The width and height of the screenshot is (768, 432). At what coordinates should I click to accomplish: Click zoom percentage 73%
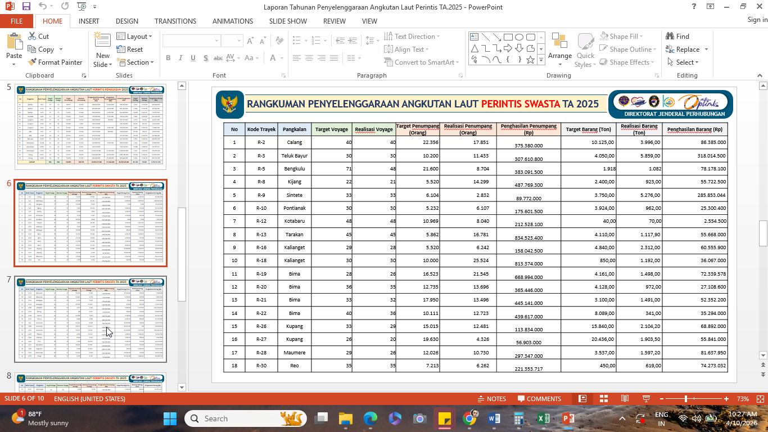pos(743,399)
